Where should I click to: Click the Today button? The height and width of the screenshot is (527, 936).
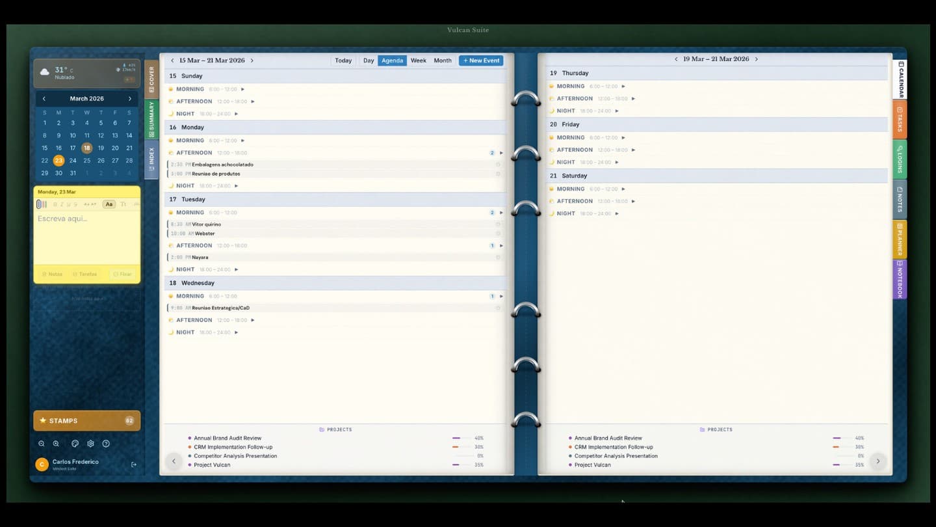343,61
